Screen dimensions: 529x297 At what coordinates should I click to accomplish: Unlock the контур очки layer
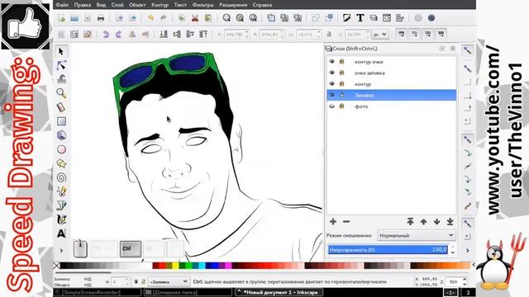click(341, 62)
